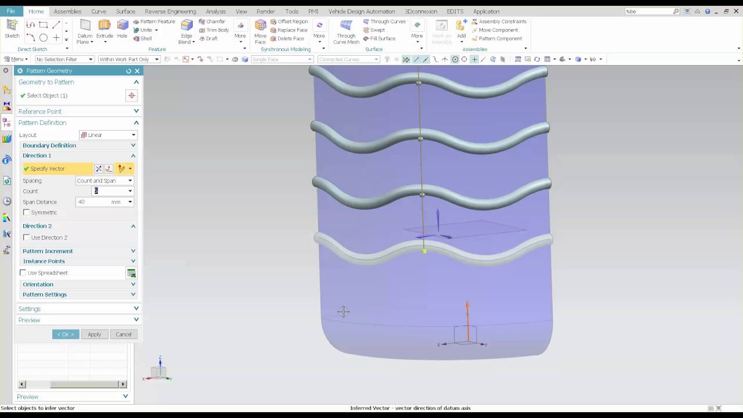743x418 pixels.
Task: Open the spreadsheet icon in Pattern Geometry
Action: point(131,273)
